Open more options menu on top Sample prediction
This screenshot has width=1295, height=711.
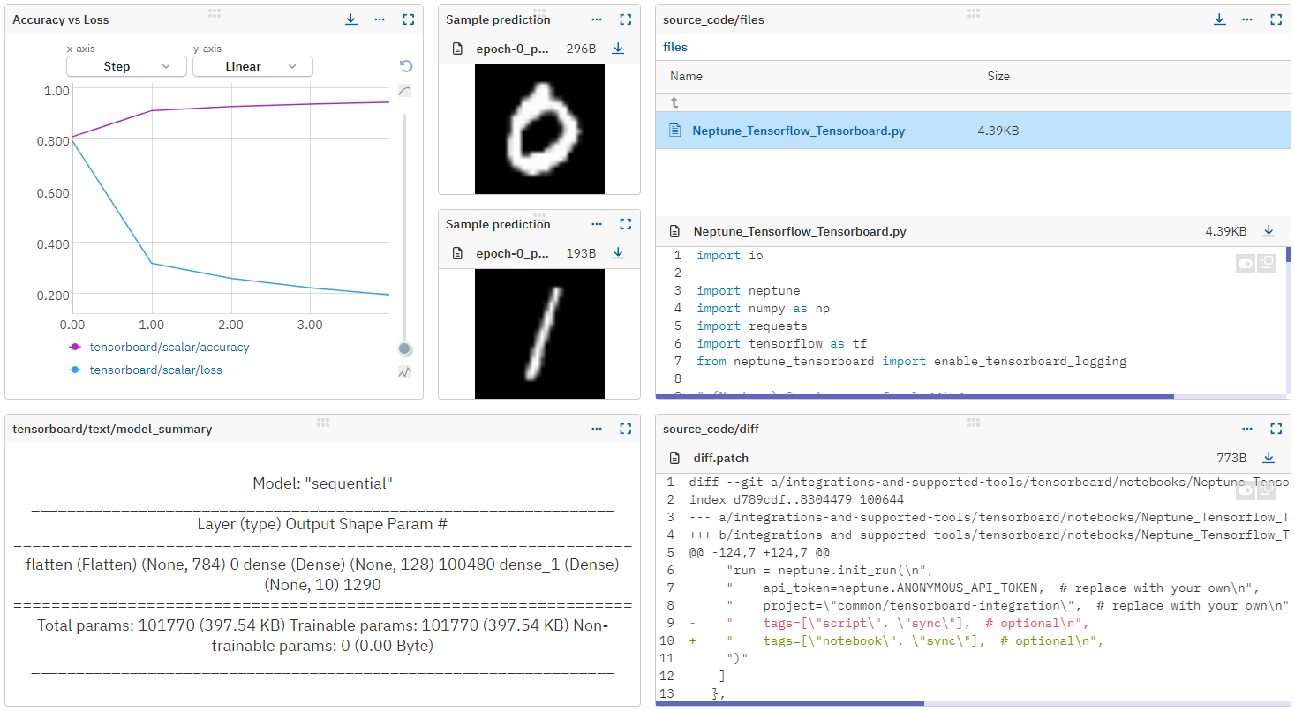pyautogui.click(x=597, y=19)
